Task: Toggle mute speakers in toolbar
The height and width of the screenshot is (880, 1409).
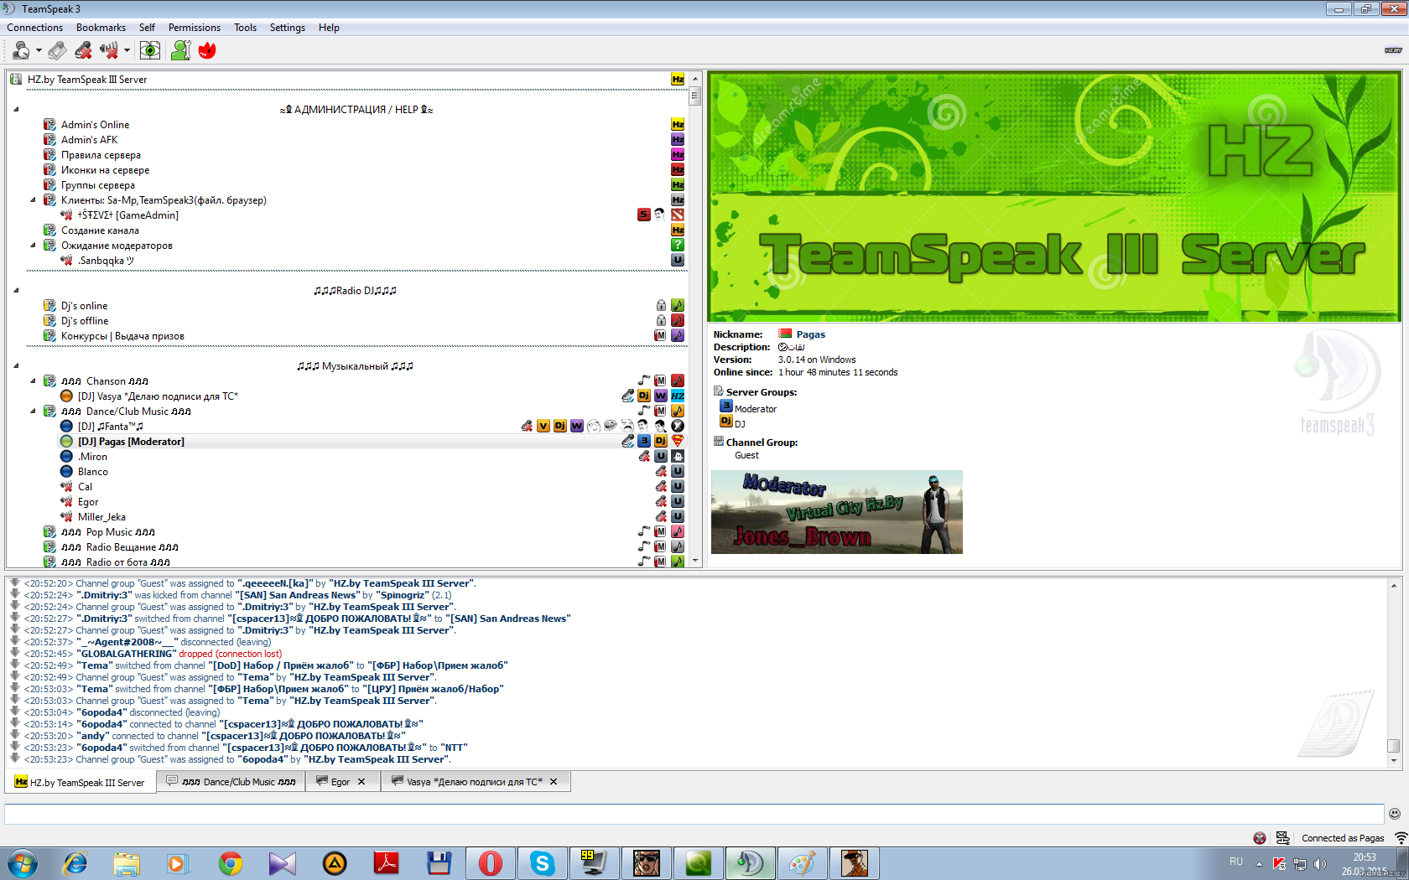Action: pos(109,50)
